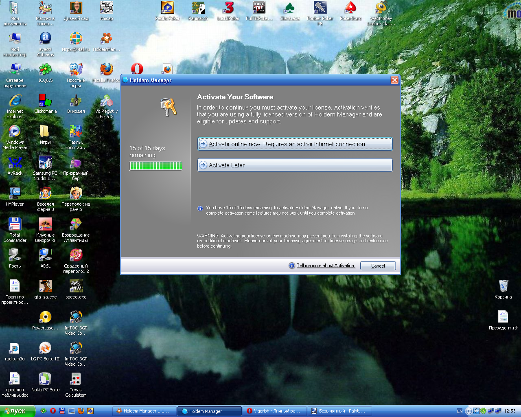This screenshot has height=417, width=521.
Task: Open Tell me more about Activation link
Action: pyautogui.click(x=325, y=266)
